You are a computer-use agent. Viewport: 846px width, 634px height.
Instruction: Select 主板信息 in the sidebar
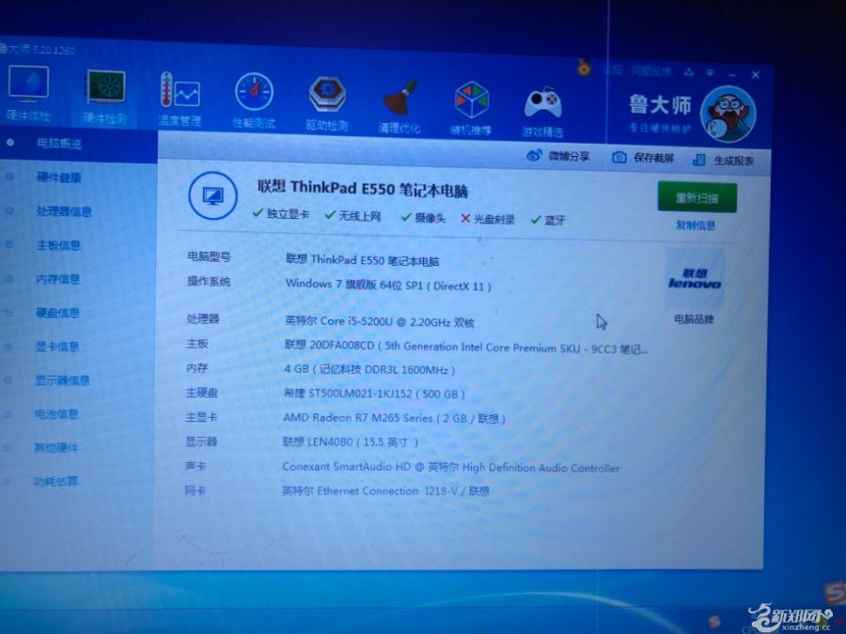tap(58, 245)
